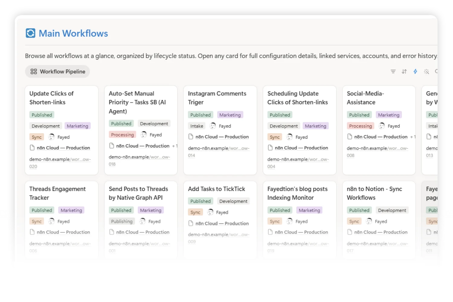Click Fayed avatar on Scheduling Update Clicks card

290,137
